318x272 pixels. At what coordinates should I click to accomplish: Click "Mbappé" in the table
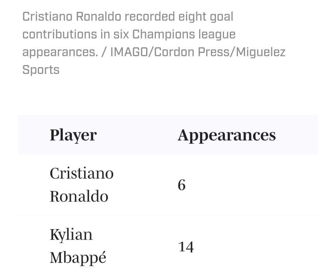click(x=78, y=258)
